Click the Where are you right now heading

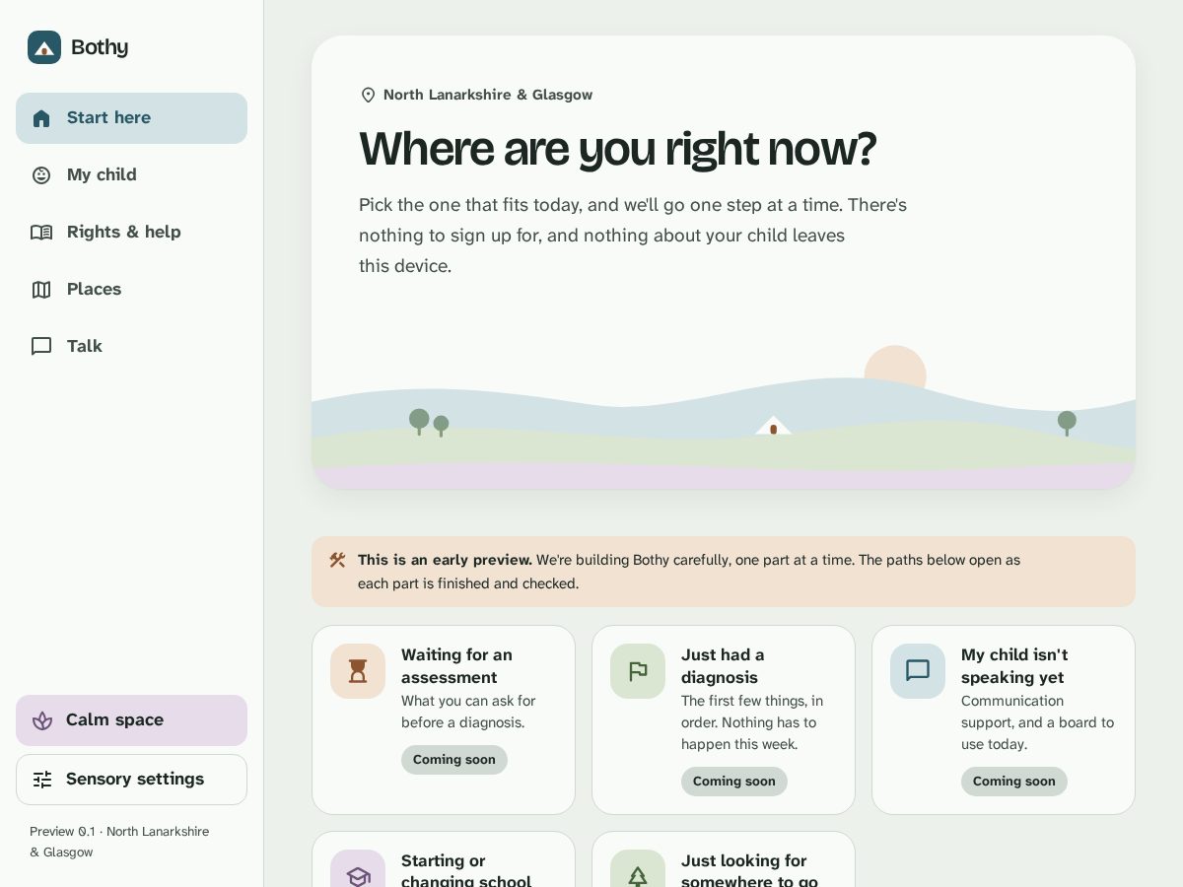[617, 149]
